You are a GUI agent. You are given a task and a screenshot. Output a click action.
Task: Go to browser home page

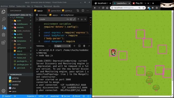tap(107, 8)
